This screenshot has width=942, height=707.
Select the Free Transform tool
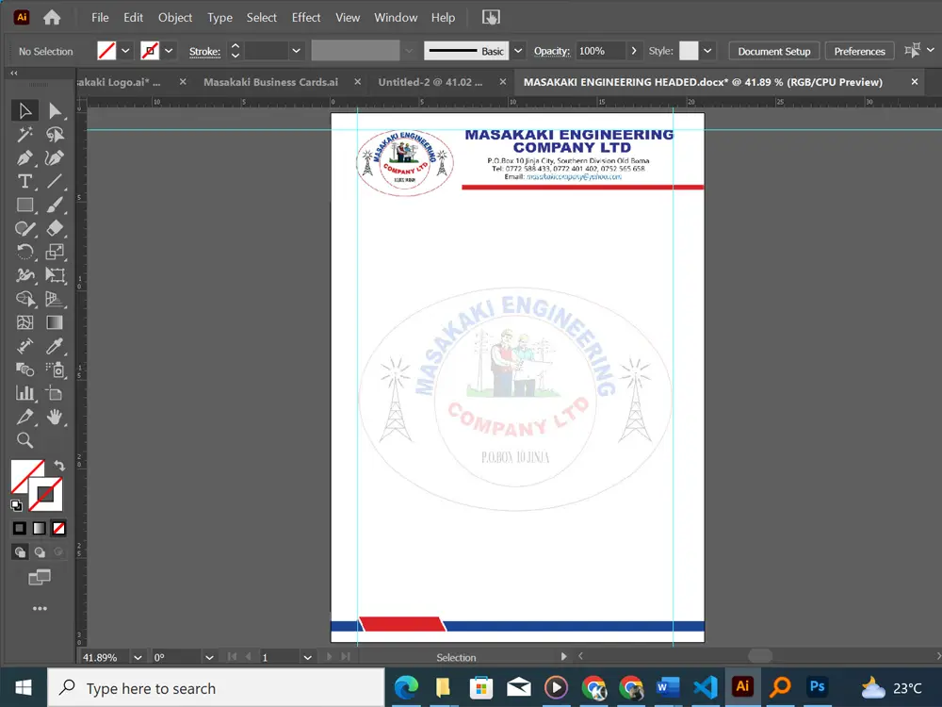click(55, 275)
